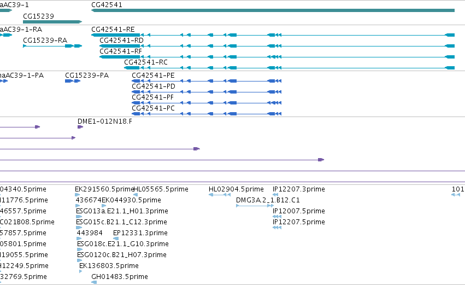Click the aAC39-1-RA transcript label

click(x=21, y=30)
